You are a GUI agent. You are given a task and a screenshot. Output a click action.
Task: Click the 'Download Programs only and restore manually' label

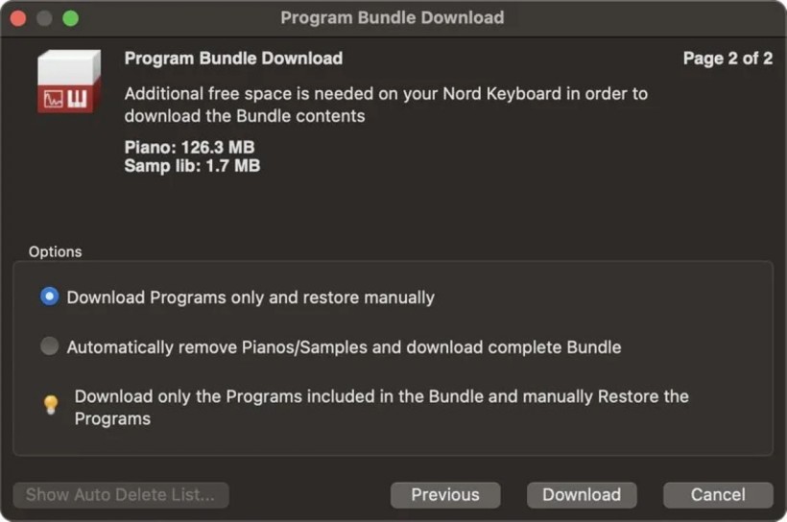(x=250, y=297)
